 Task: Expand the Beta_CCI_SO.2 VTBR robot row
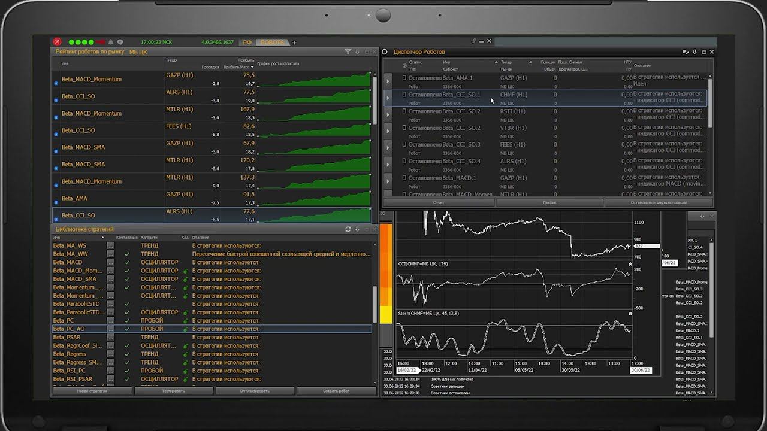coord(388,132)
